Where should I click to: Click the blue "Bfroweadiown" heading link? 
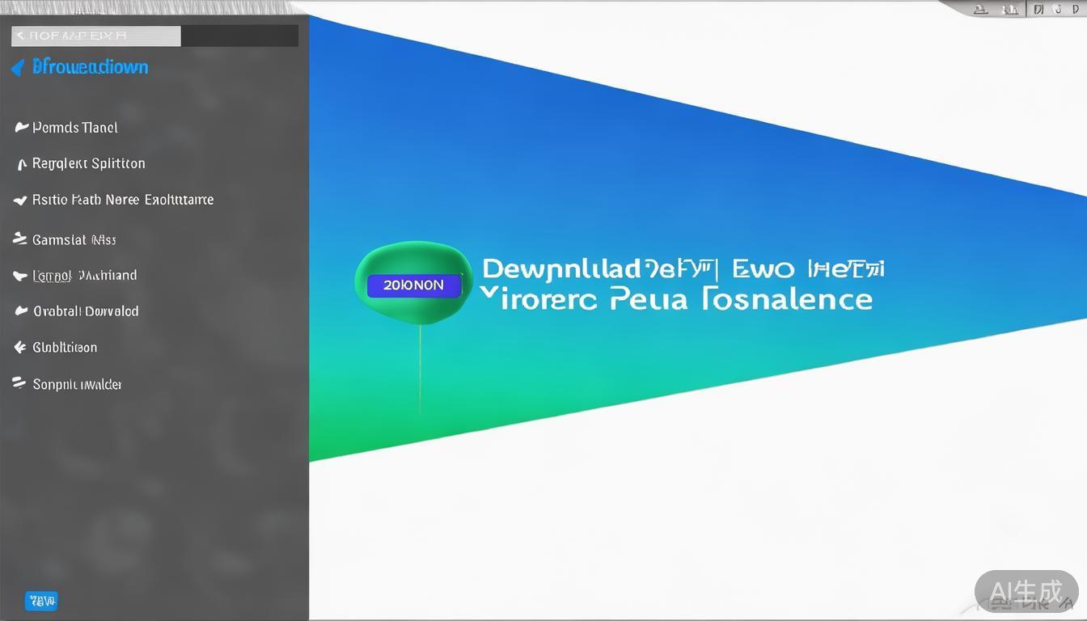point(90,67)
